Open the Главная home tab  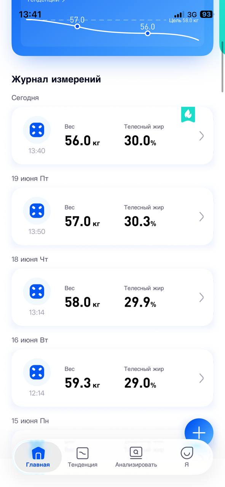click(x=38, y=457)
